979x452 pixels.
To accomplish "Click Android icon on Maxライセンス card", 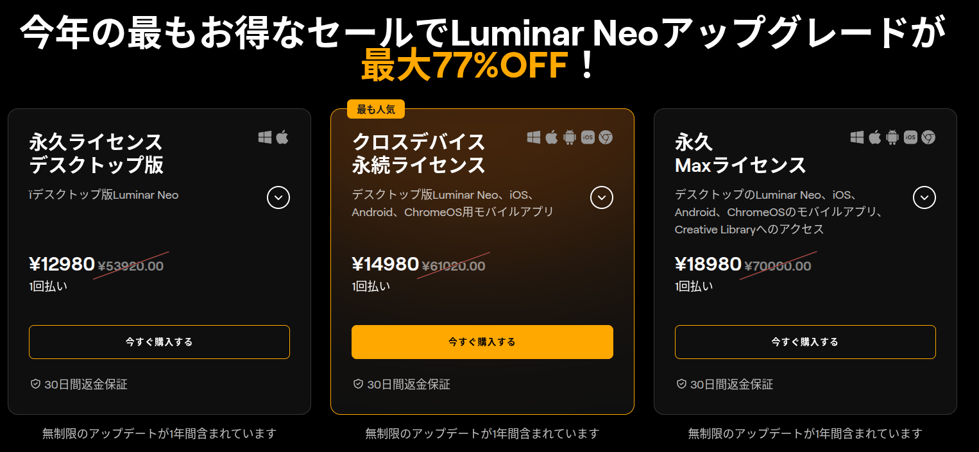I will pyautogui.click(x=892, y=137).
